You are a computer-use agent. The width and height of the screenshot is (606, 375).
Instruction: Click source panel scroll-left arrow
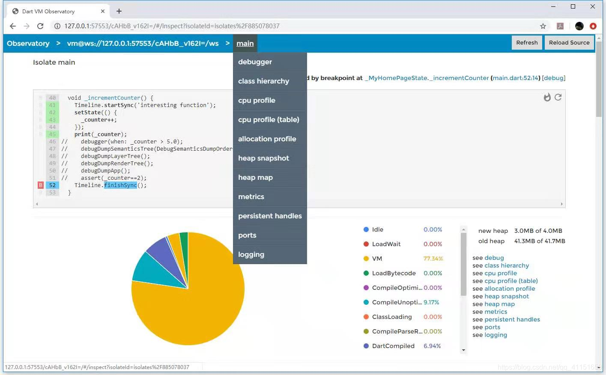[37, 204]
